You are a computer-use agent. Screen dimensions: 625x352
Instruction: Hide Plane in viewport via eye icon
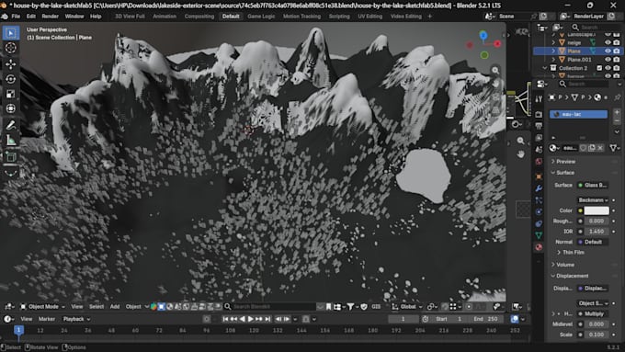click(x=608, y=51)
